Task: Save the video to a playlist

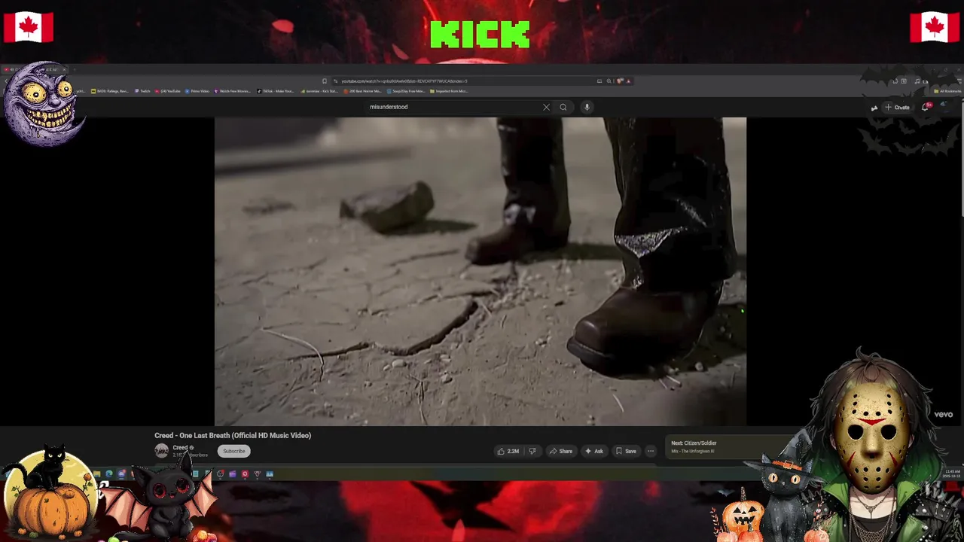Action: point(626,451)
